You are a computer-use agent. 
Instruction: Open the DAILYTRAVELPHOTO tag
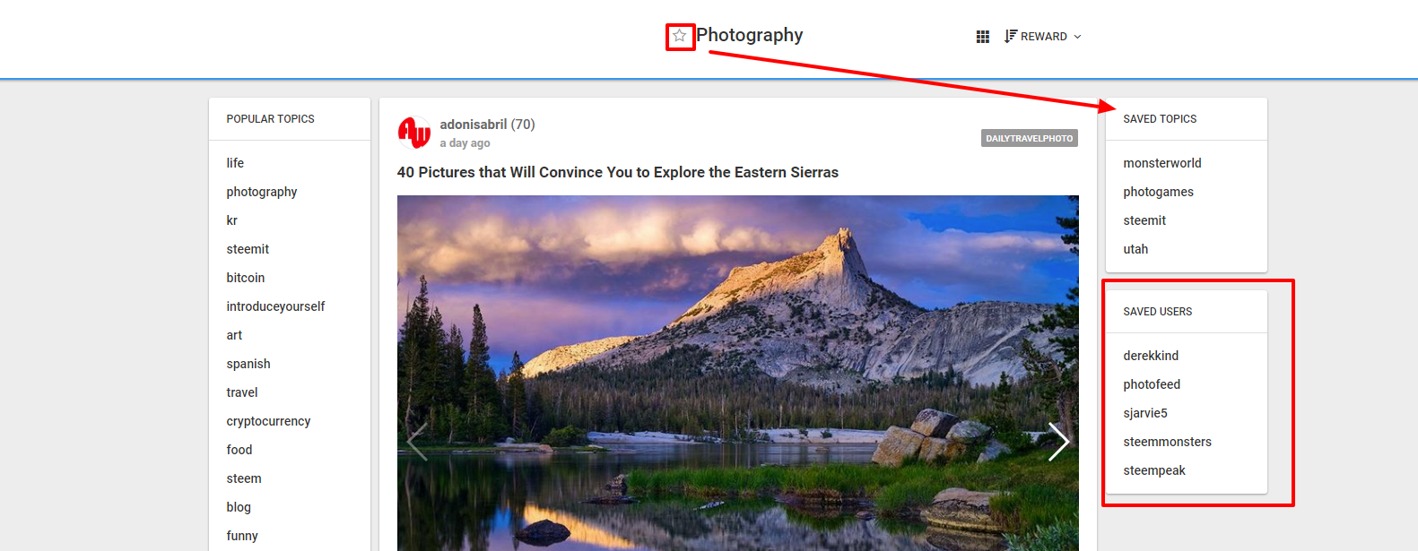point(1029,138)
